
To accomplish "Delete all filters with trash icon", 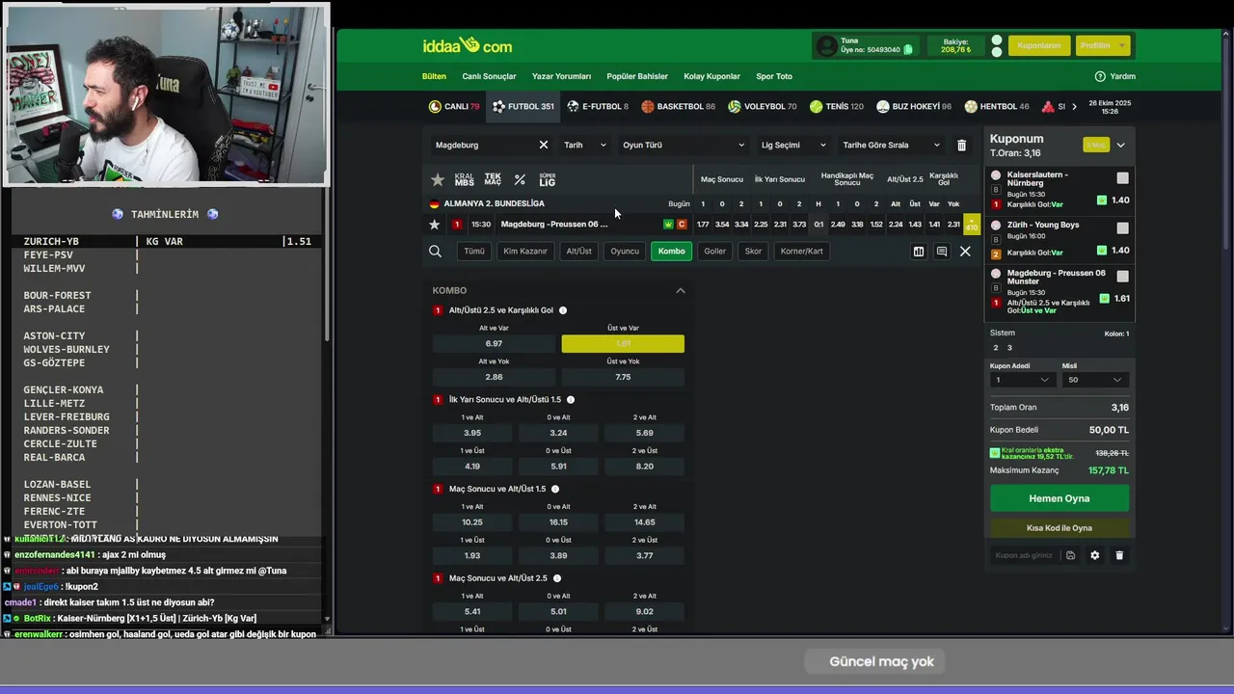I will pyautogui.click(x=961, y=145).
